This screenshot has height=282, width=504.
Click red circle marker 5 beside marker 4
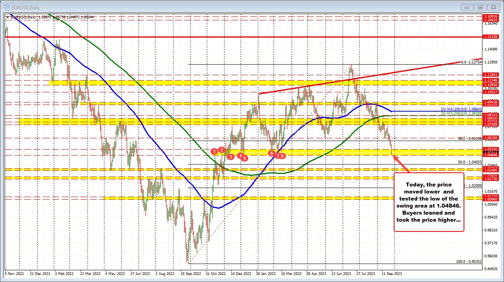pos(244,158)
